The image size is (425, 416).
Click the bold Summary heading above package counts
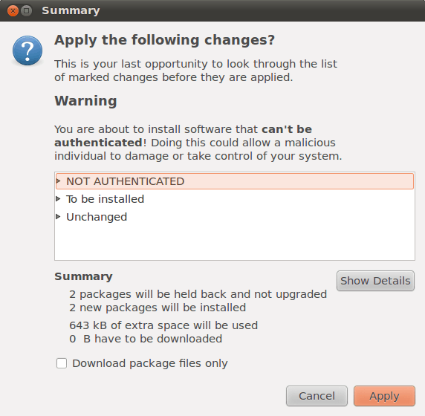pos(83,276)
